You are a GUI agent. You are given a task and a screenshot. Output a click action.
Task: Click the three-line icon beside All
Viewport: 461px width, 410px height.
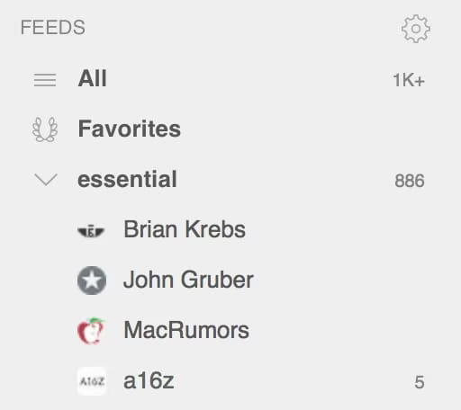tap(45, 80)
